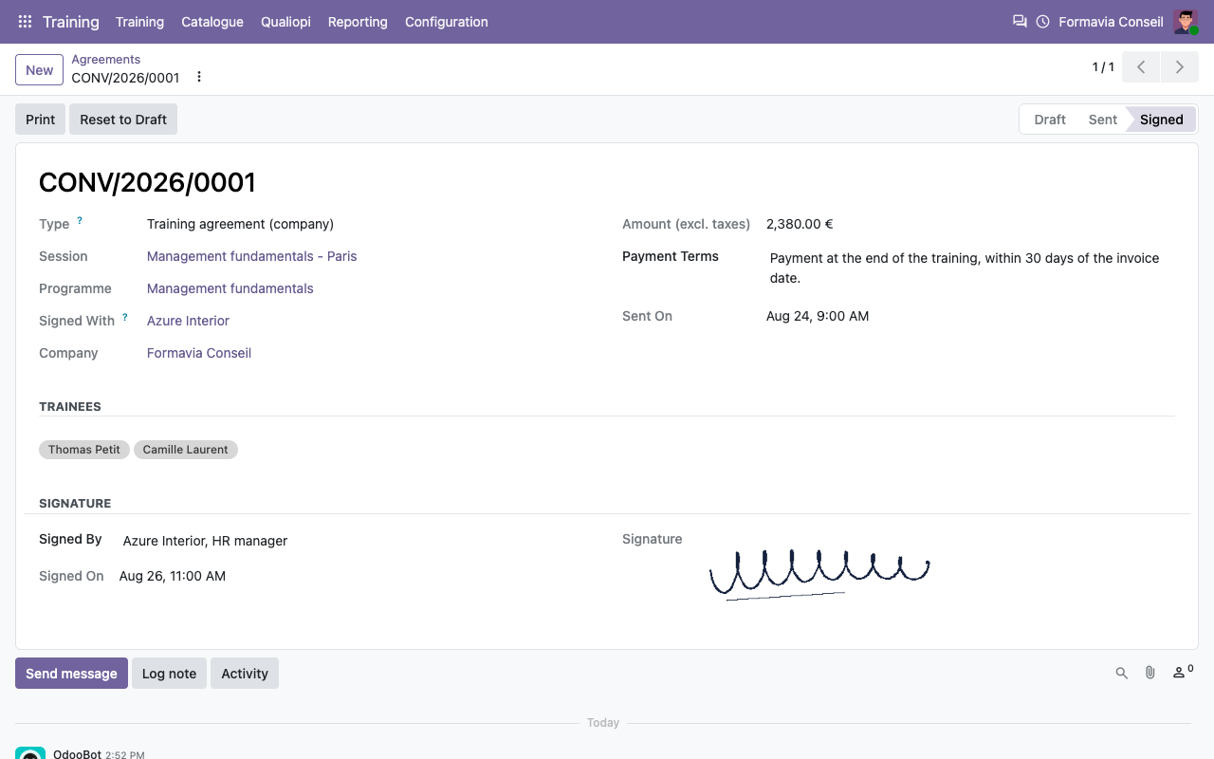The image size is (1214, 759).
Task: Click the Camille Laurent trainee tag
Action: coord(186,450)
